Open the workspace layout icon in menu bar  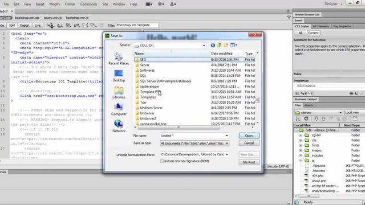[149, 4]
